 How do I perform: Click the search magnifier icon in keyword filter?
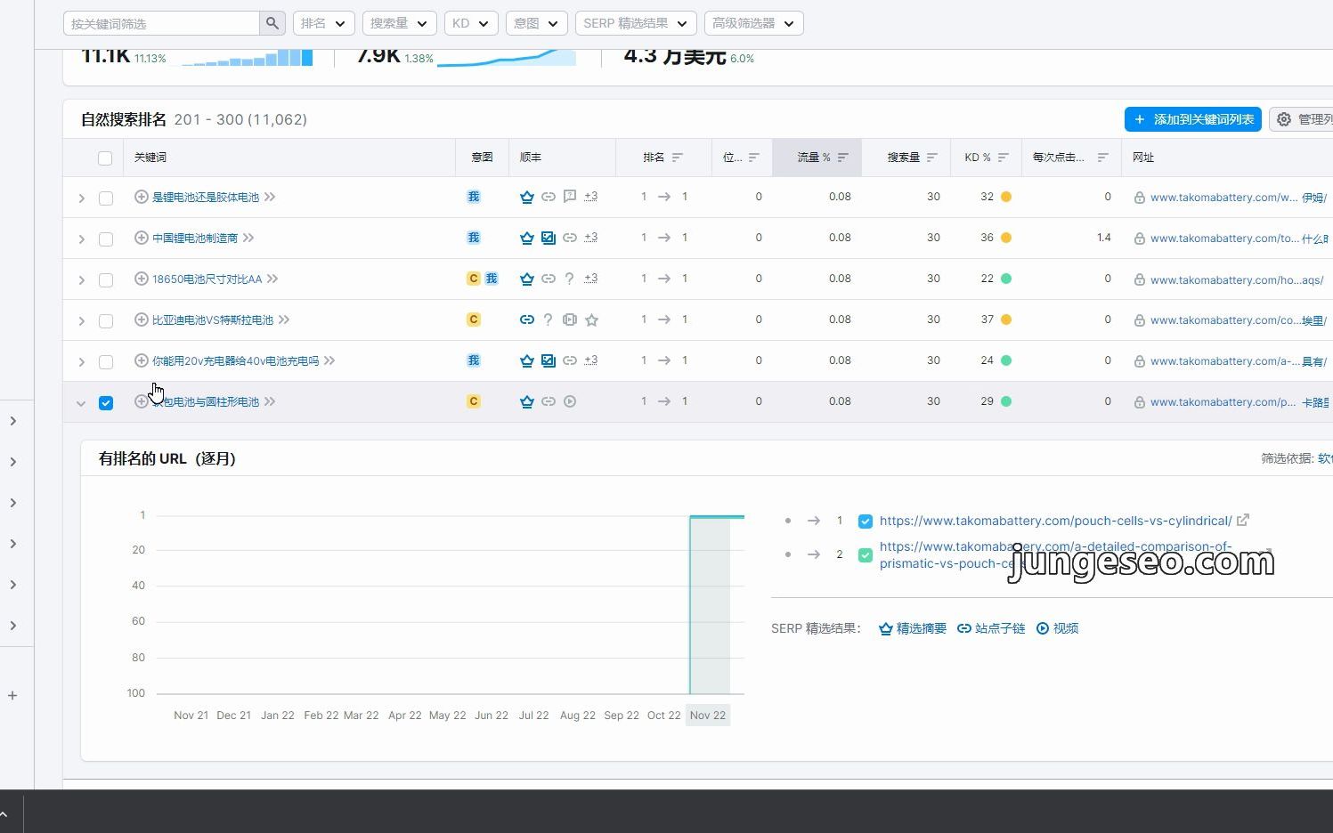pyautogui.click(x=272, y=22)
